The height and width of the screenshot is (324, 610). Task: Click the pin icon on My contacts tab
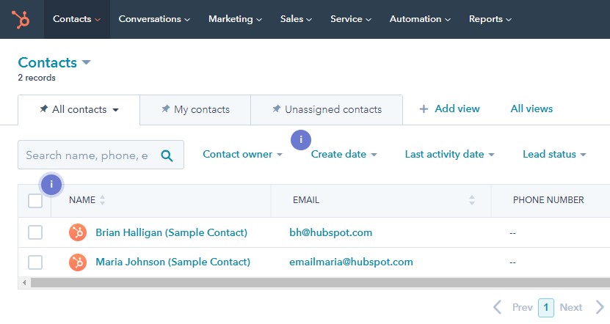click(166, 108)
